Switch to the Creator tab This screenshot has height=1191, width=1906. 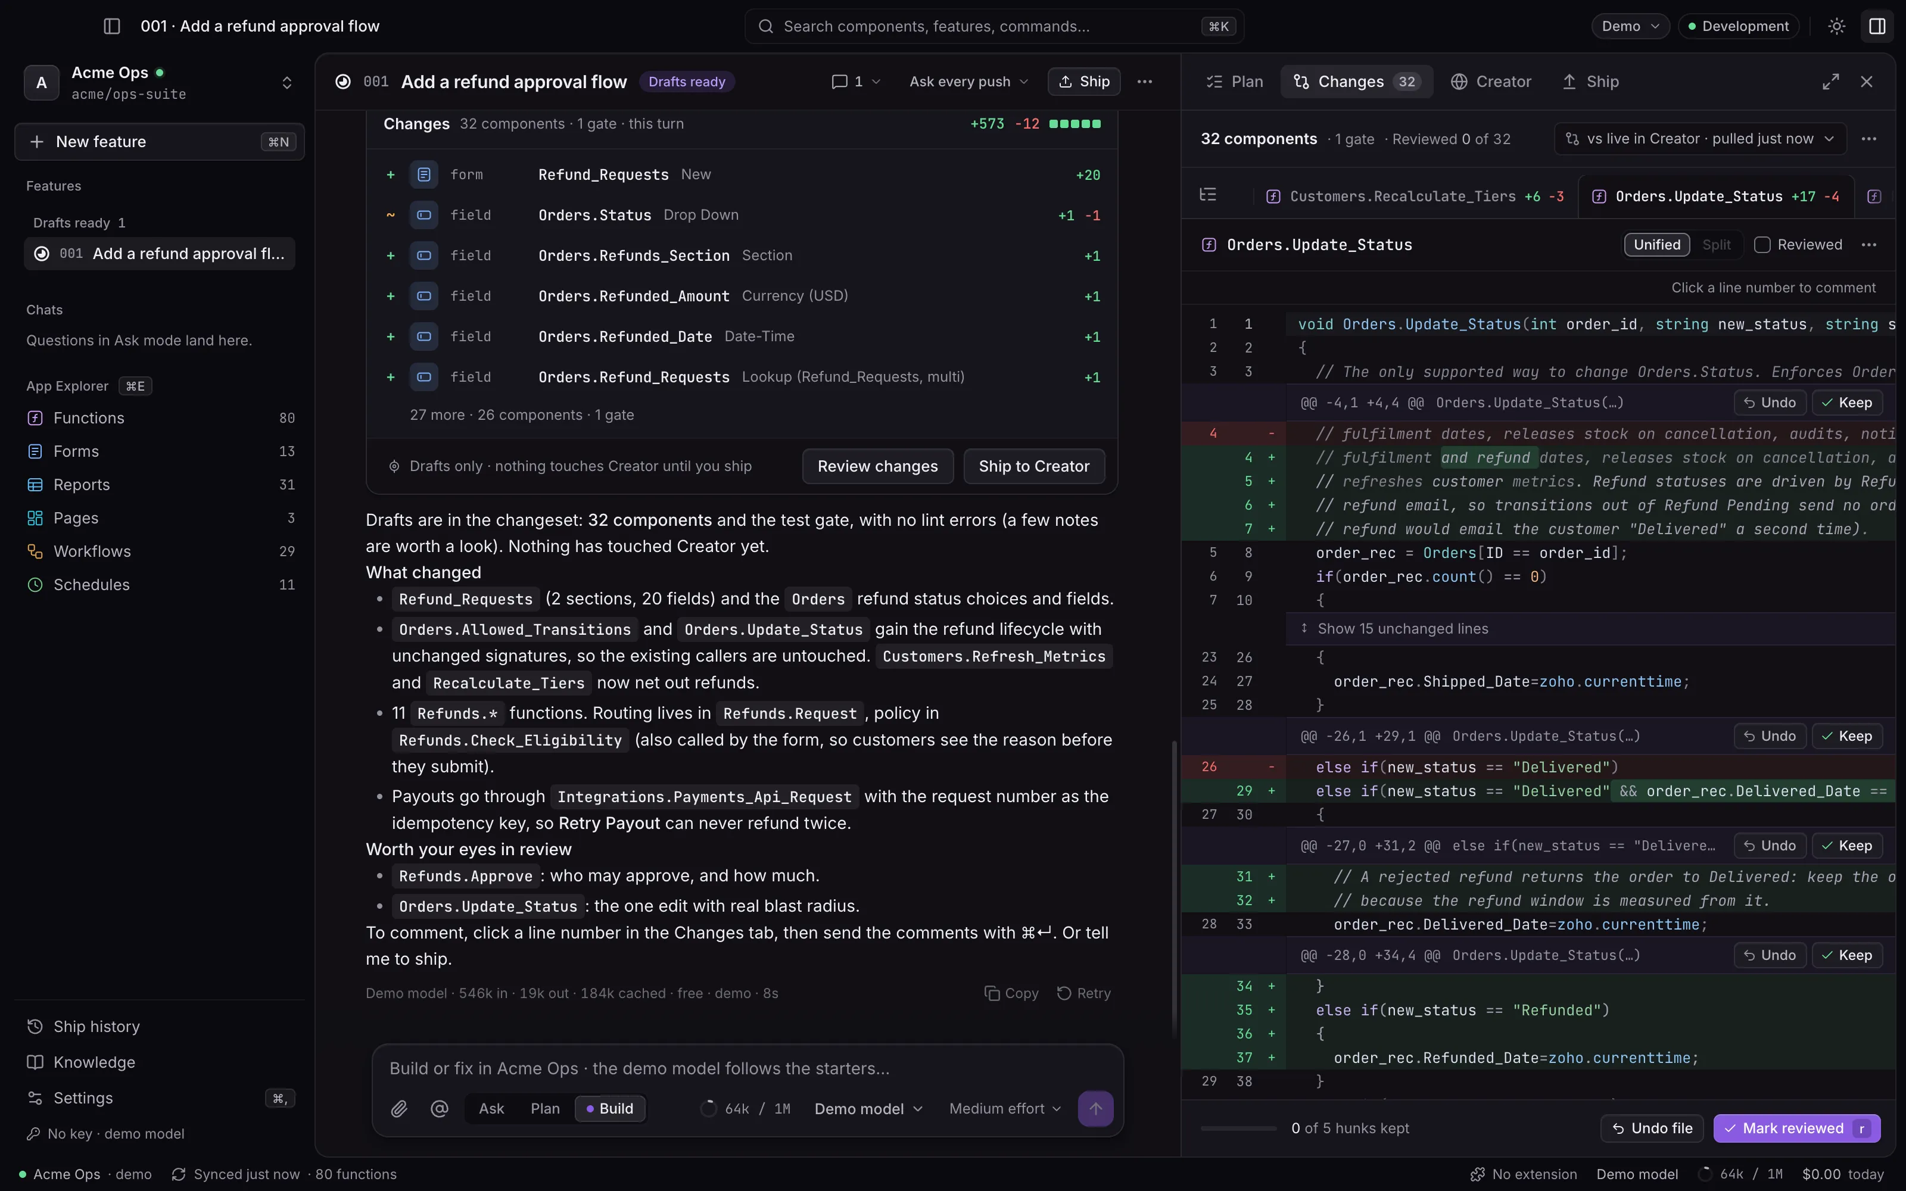tap(1491, 81)
